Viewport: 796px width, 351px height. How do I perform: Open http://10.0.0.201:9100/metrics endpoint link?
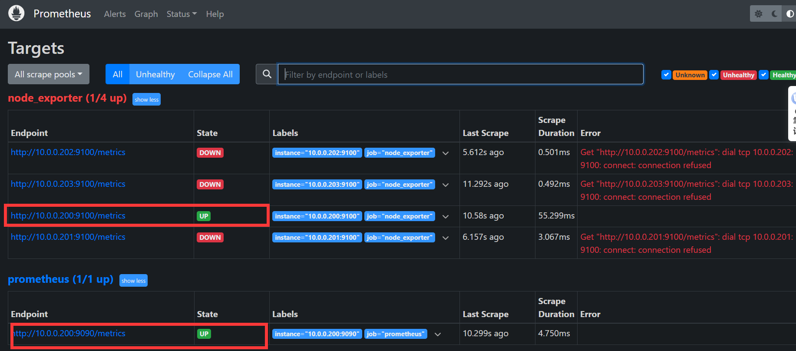click(x=68, y=237)
